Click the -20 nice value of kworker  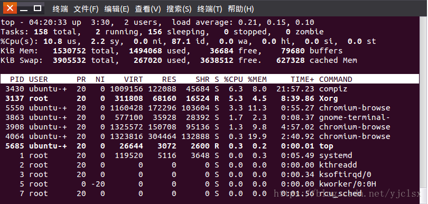(x=98, y=184)
